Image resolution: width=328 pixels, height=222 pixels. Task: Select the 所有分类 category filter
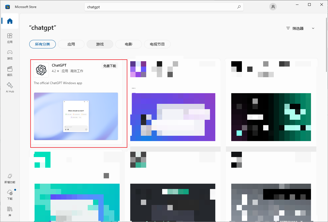[x=43, y=44]
